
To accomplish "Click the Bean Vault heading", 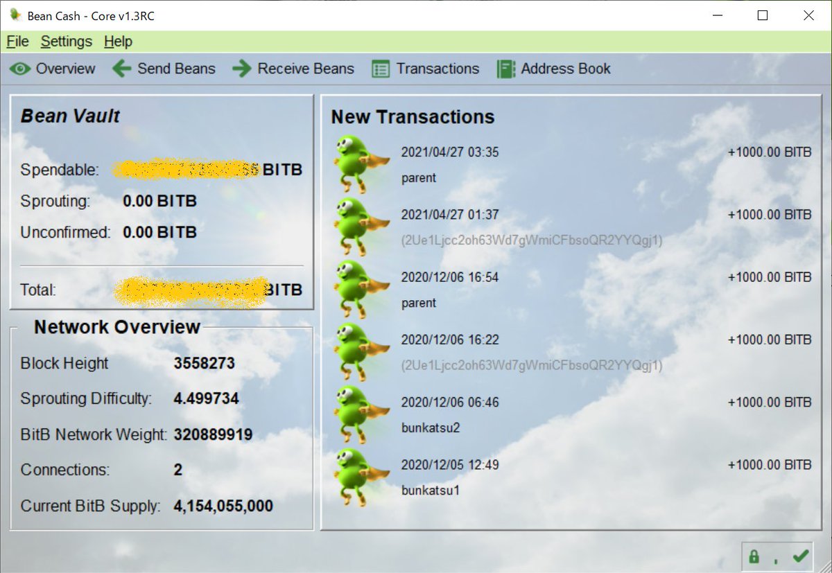I will (70, 116).
